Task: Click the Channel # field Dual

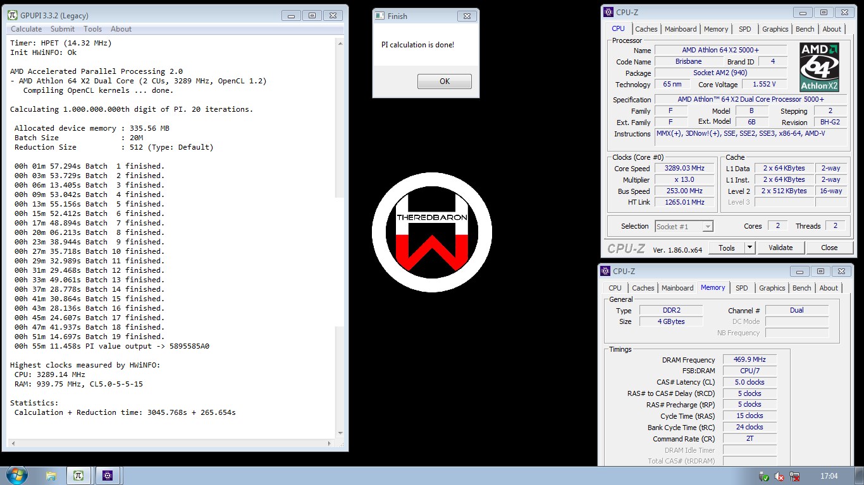Action: click(x=797, y=311)
